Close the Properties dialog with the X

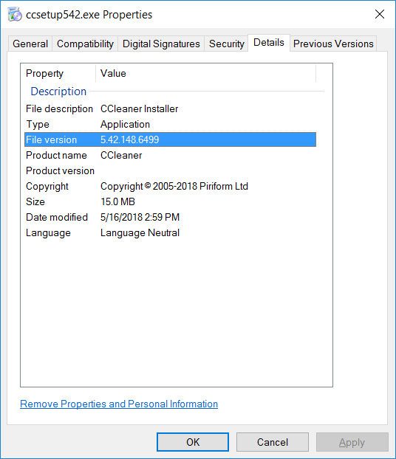pyautogui.click(x=380, y=14)
